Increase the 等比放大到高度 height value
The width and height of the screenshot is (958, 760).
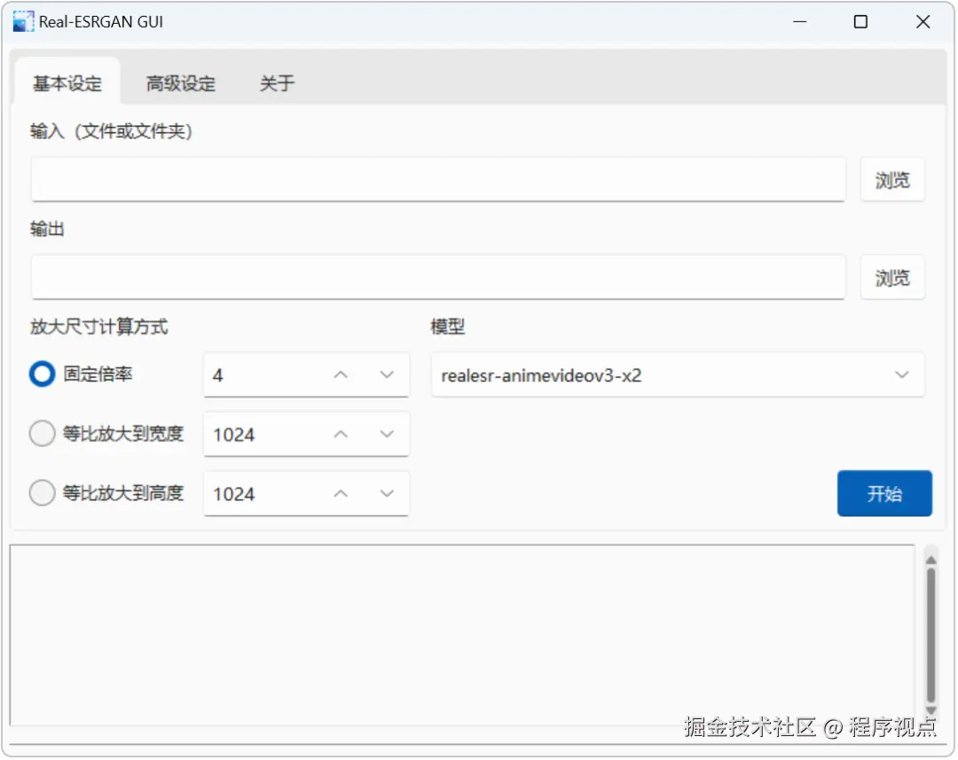pyautogui.click(x=340, y=493)
